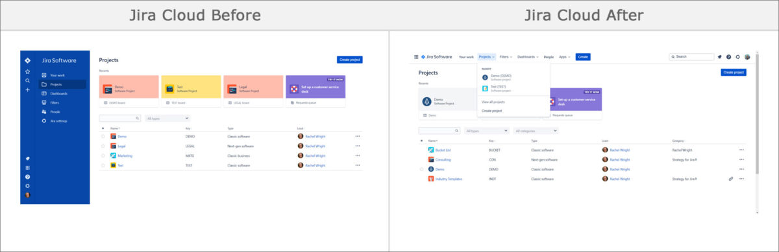Screen dimensions: 779x252
Task: Open the Industry Templates project link
Action: 449,179
